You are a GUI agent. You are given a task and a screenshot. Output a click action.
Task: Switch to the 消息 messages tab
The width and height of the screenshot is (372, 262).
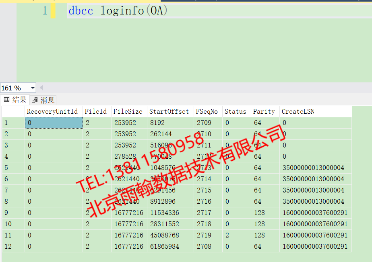pos(43,100)
